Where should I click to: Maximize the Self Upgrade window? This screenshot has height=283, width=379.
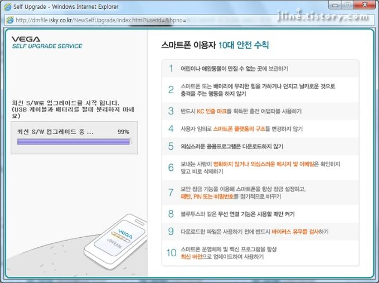click(x=348, y=5)
